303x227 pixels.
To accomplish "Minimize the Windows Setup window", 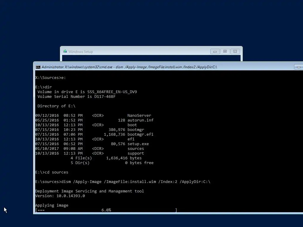I will 215,51.
